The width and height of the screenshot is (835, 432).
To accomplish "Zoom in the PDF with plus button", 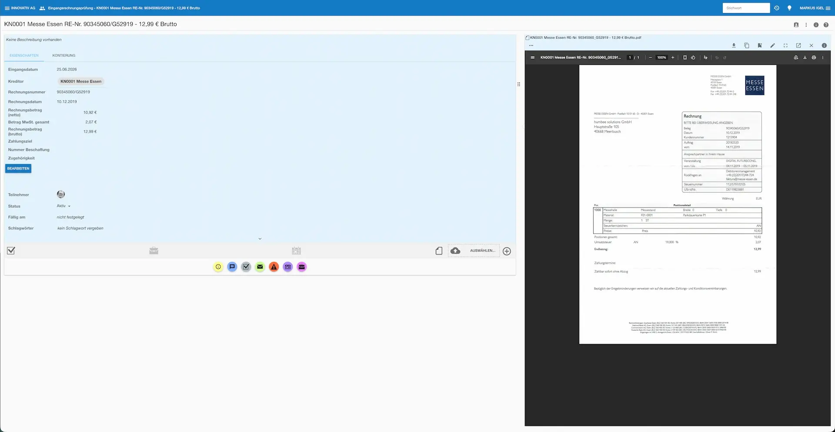I will pos(673,57).
